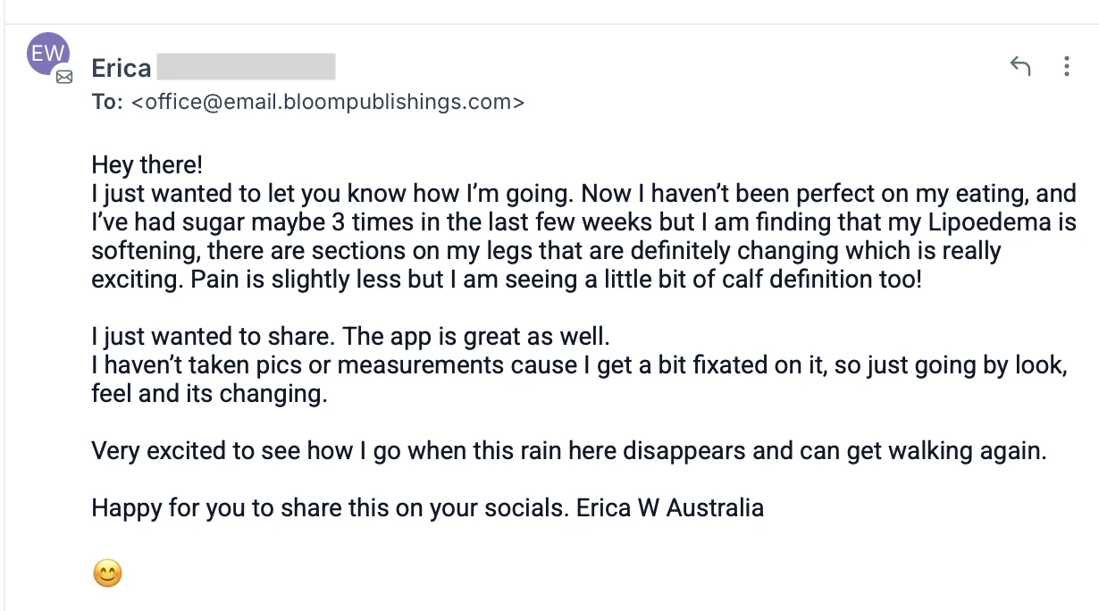Click the "I just wanted to share." sentence
Image resolution: width=1099 pixels, height=611 pixels.
(x=214, y=337)
